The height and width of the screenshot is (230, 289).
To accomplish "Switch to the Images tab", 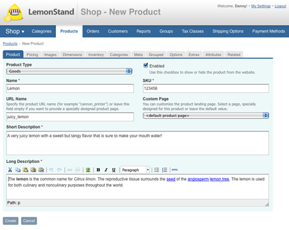I will 50,55.
